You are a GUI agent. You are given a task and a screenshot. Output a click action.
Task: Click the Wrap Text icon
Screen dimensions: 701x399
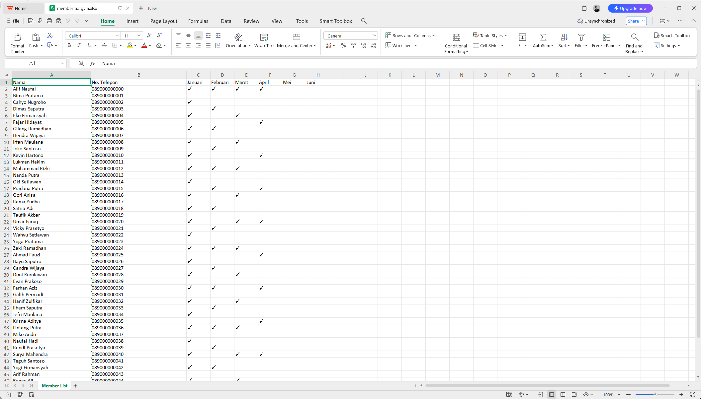pos(264,37)
